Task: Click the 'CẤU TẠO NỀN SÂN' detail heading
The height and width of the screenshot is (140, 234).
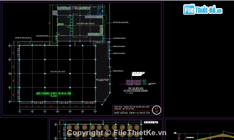Action: click(x=136, y=88)
